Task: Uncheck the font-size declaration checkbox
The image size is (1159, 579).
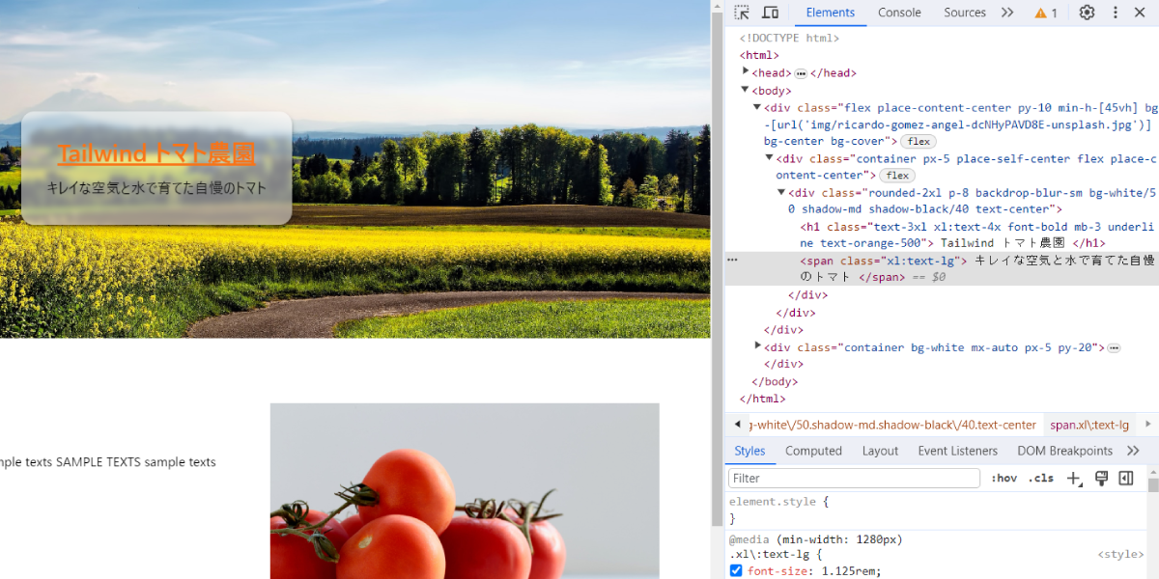Action: coord(736,570)
